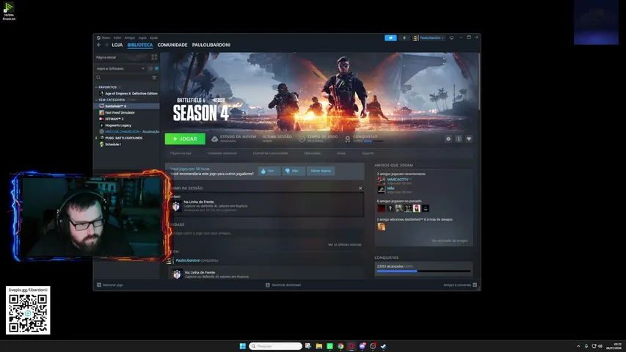Switch to Big Picture mode icon

[451, 38]
